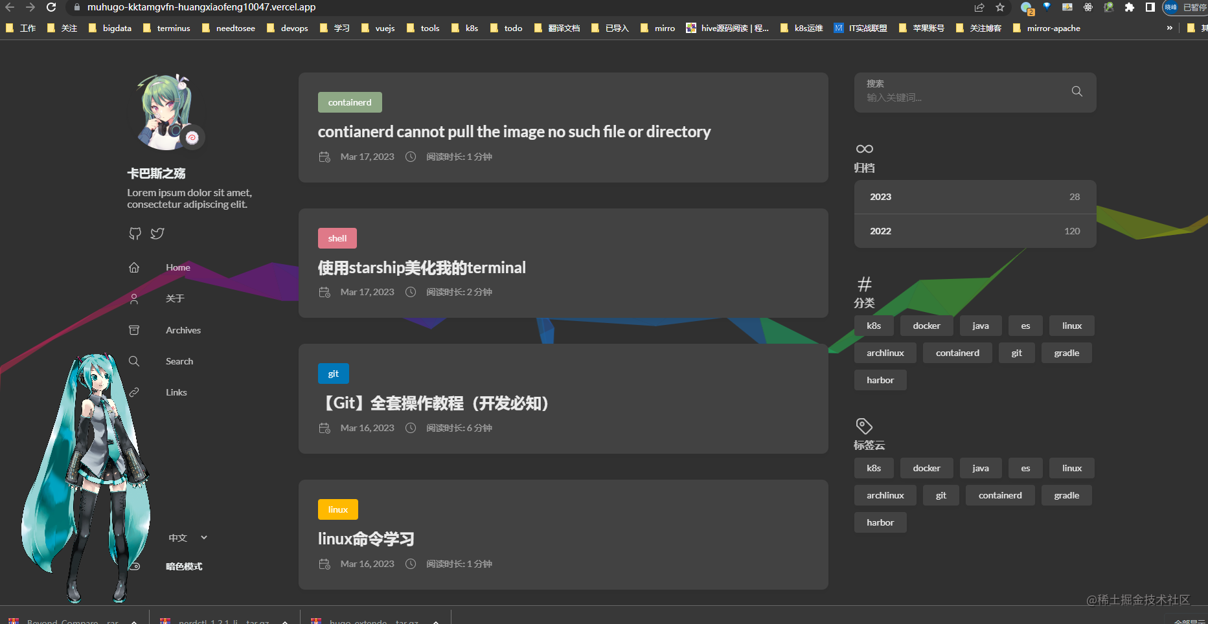Viewport: 1208px width, 624px height.
Task: Expand 2023 archive showing 28 posts
Action: (x=974, y=197)
